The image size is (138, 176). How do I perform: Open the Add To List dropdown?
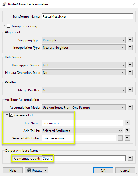[x=82, y=131]
